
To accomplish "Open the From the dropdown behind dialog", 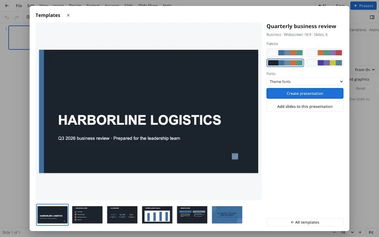I will 364,70.
